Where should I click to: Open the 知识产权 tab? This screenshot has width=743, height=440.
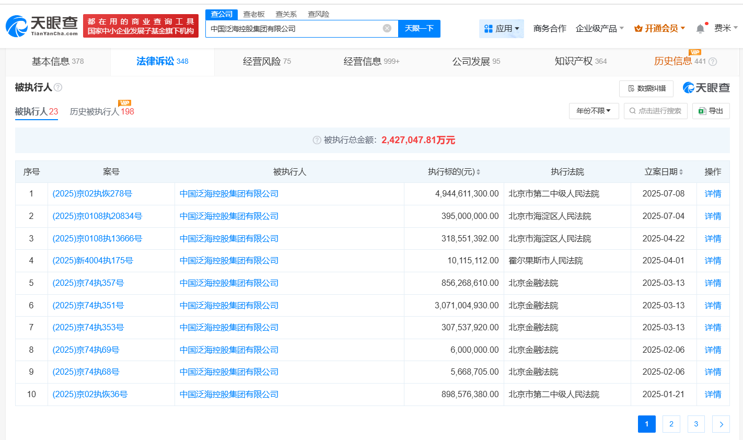(x=581, y=62)
